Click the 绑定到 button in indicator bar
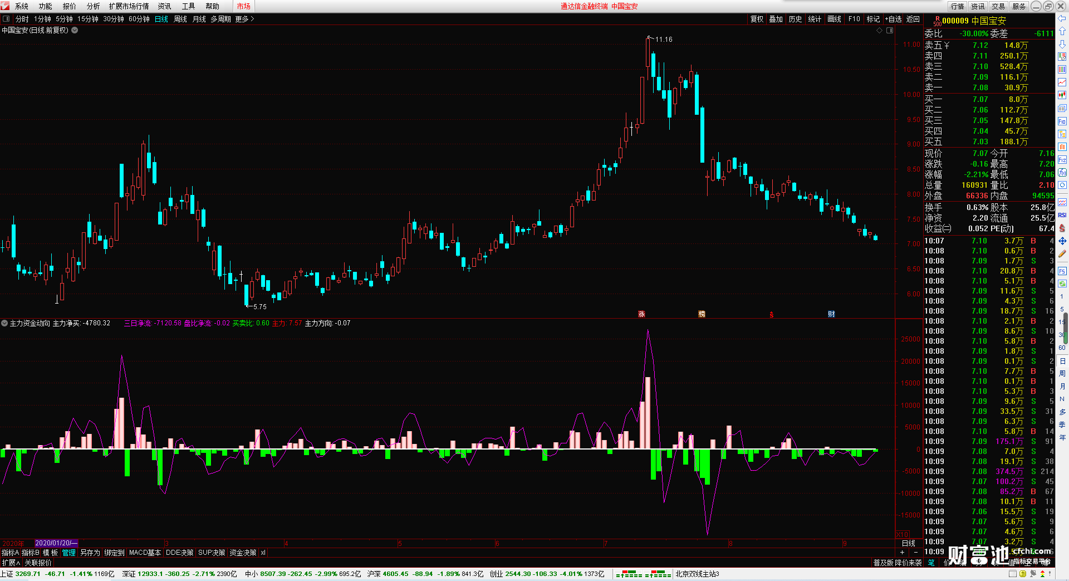This screenshot has height=581, width=1069. (x=115, y=553)
